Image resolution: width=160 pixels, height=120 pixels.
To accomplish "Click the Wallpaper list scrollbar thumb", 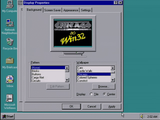I will click(x=113, y=72).
